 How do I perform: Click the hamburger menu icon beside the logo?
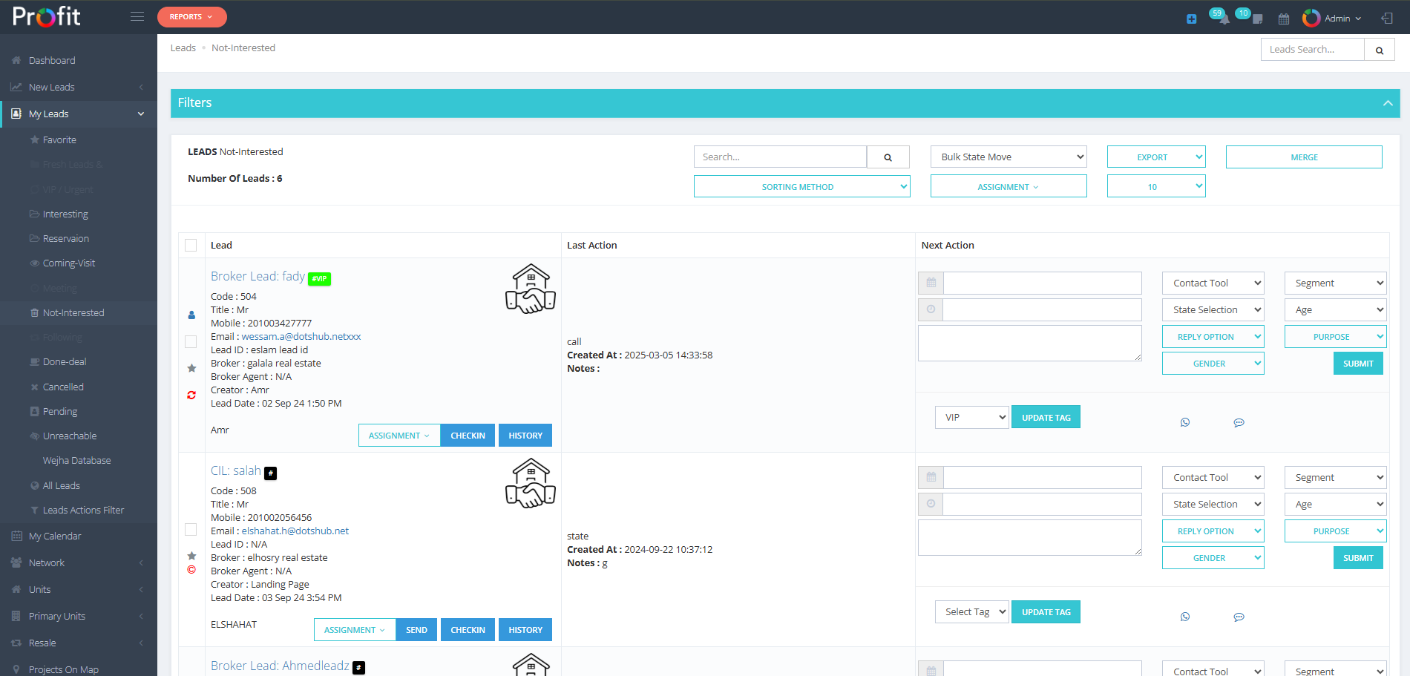click(137, 16)
